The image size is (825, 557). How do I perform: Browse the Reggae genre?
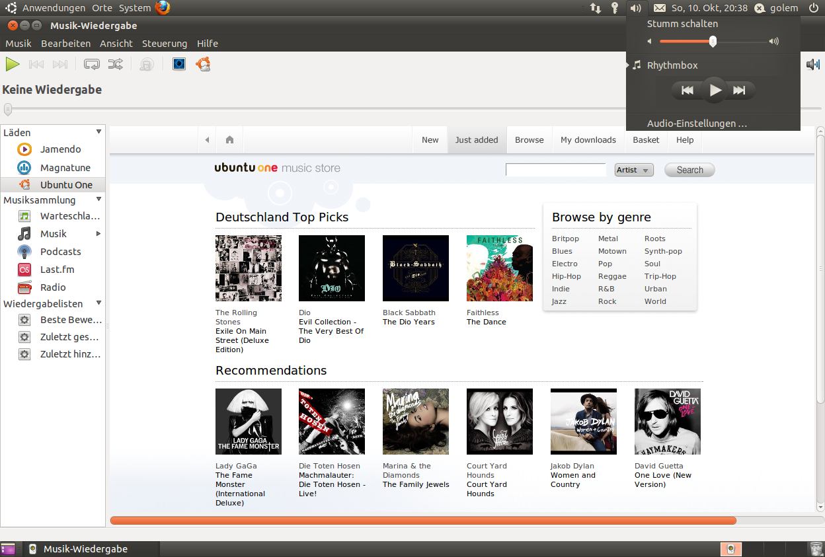pyautogui.click(x=612, y=276)
